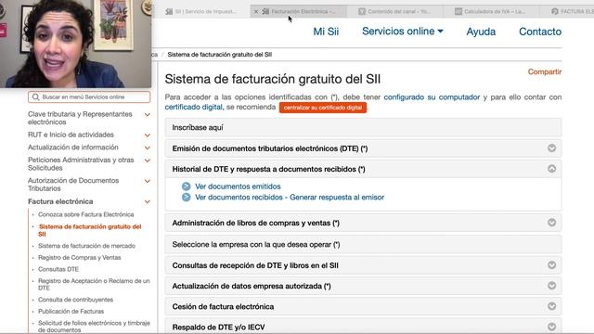Open Conozca sobre Factura Electrónica

[86, 214]
